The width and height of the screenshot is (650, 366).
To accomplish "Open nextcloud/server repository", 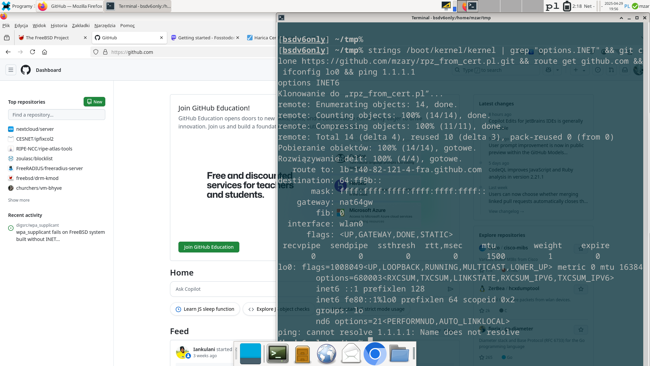I will (35, 129).
